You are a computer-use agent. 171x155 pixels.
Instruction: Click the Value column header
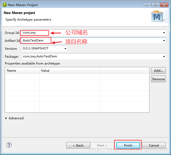69,70
